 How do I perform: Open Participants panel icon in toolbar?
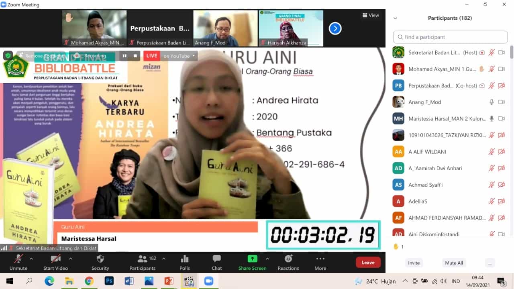coord(143,259)
